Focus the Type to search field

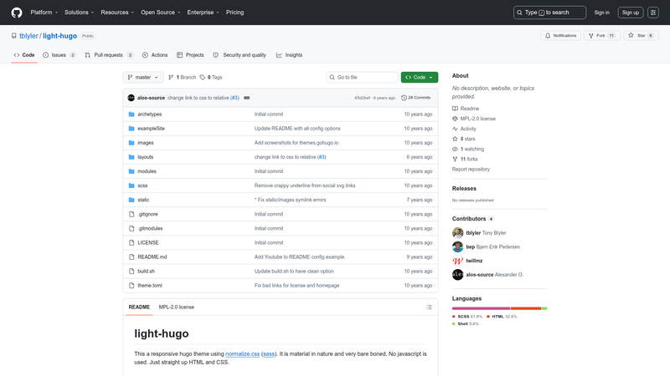point(549,13)
